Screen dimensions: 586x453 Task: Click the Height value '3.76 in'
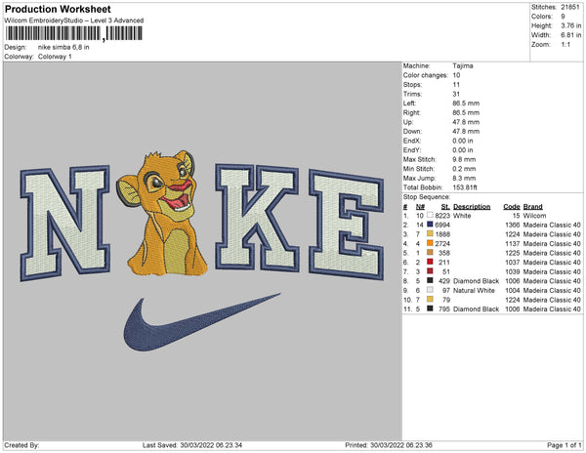coord(571,25)
